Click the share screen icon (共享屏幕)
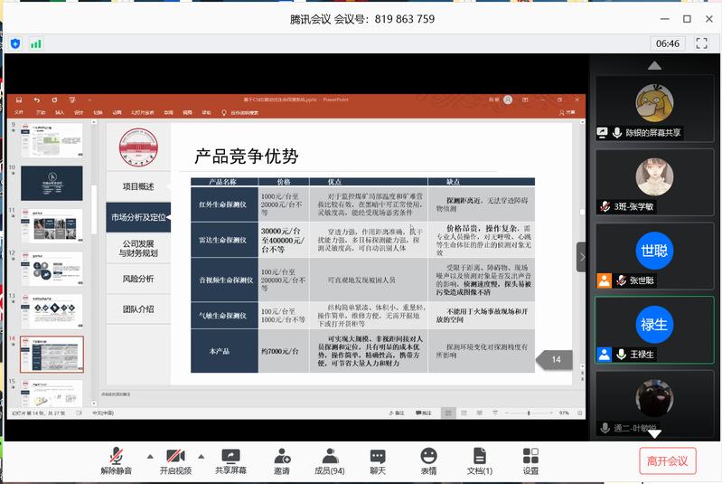Viewport: 722px width, 484px height. click(x=230, y=457)
